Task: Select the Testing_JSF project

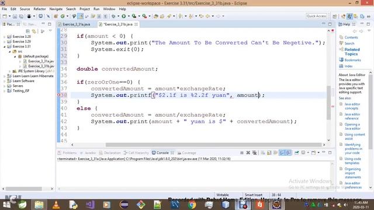Action: (x=21, y=91)
